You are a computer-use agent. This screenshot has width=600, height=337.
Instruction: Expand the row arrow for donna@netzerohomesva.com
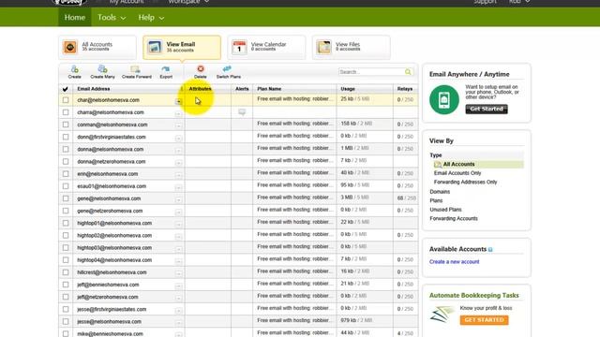178,163
